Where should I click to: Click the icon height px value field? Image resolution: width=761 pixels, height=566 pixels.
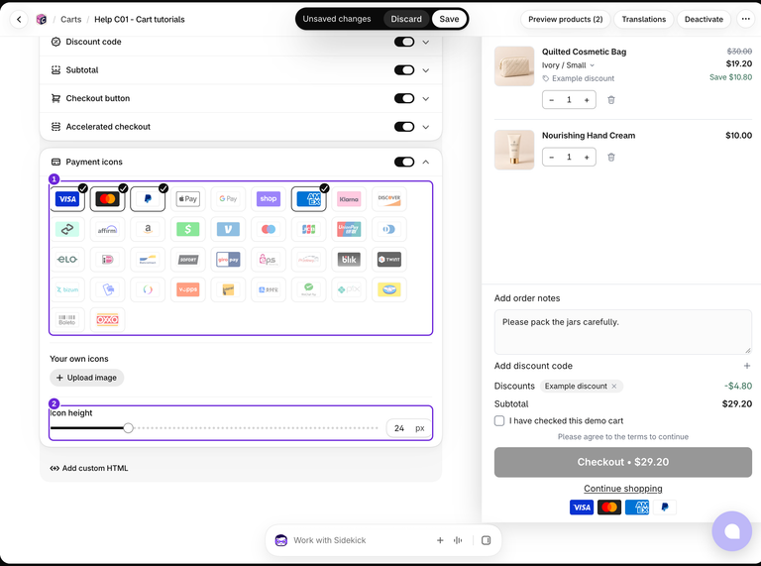point(408,428)
